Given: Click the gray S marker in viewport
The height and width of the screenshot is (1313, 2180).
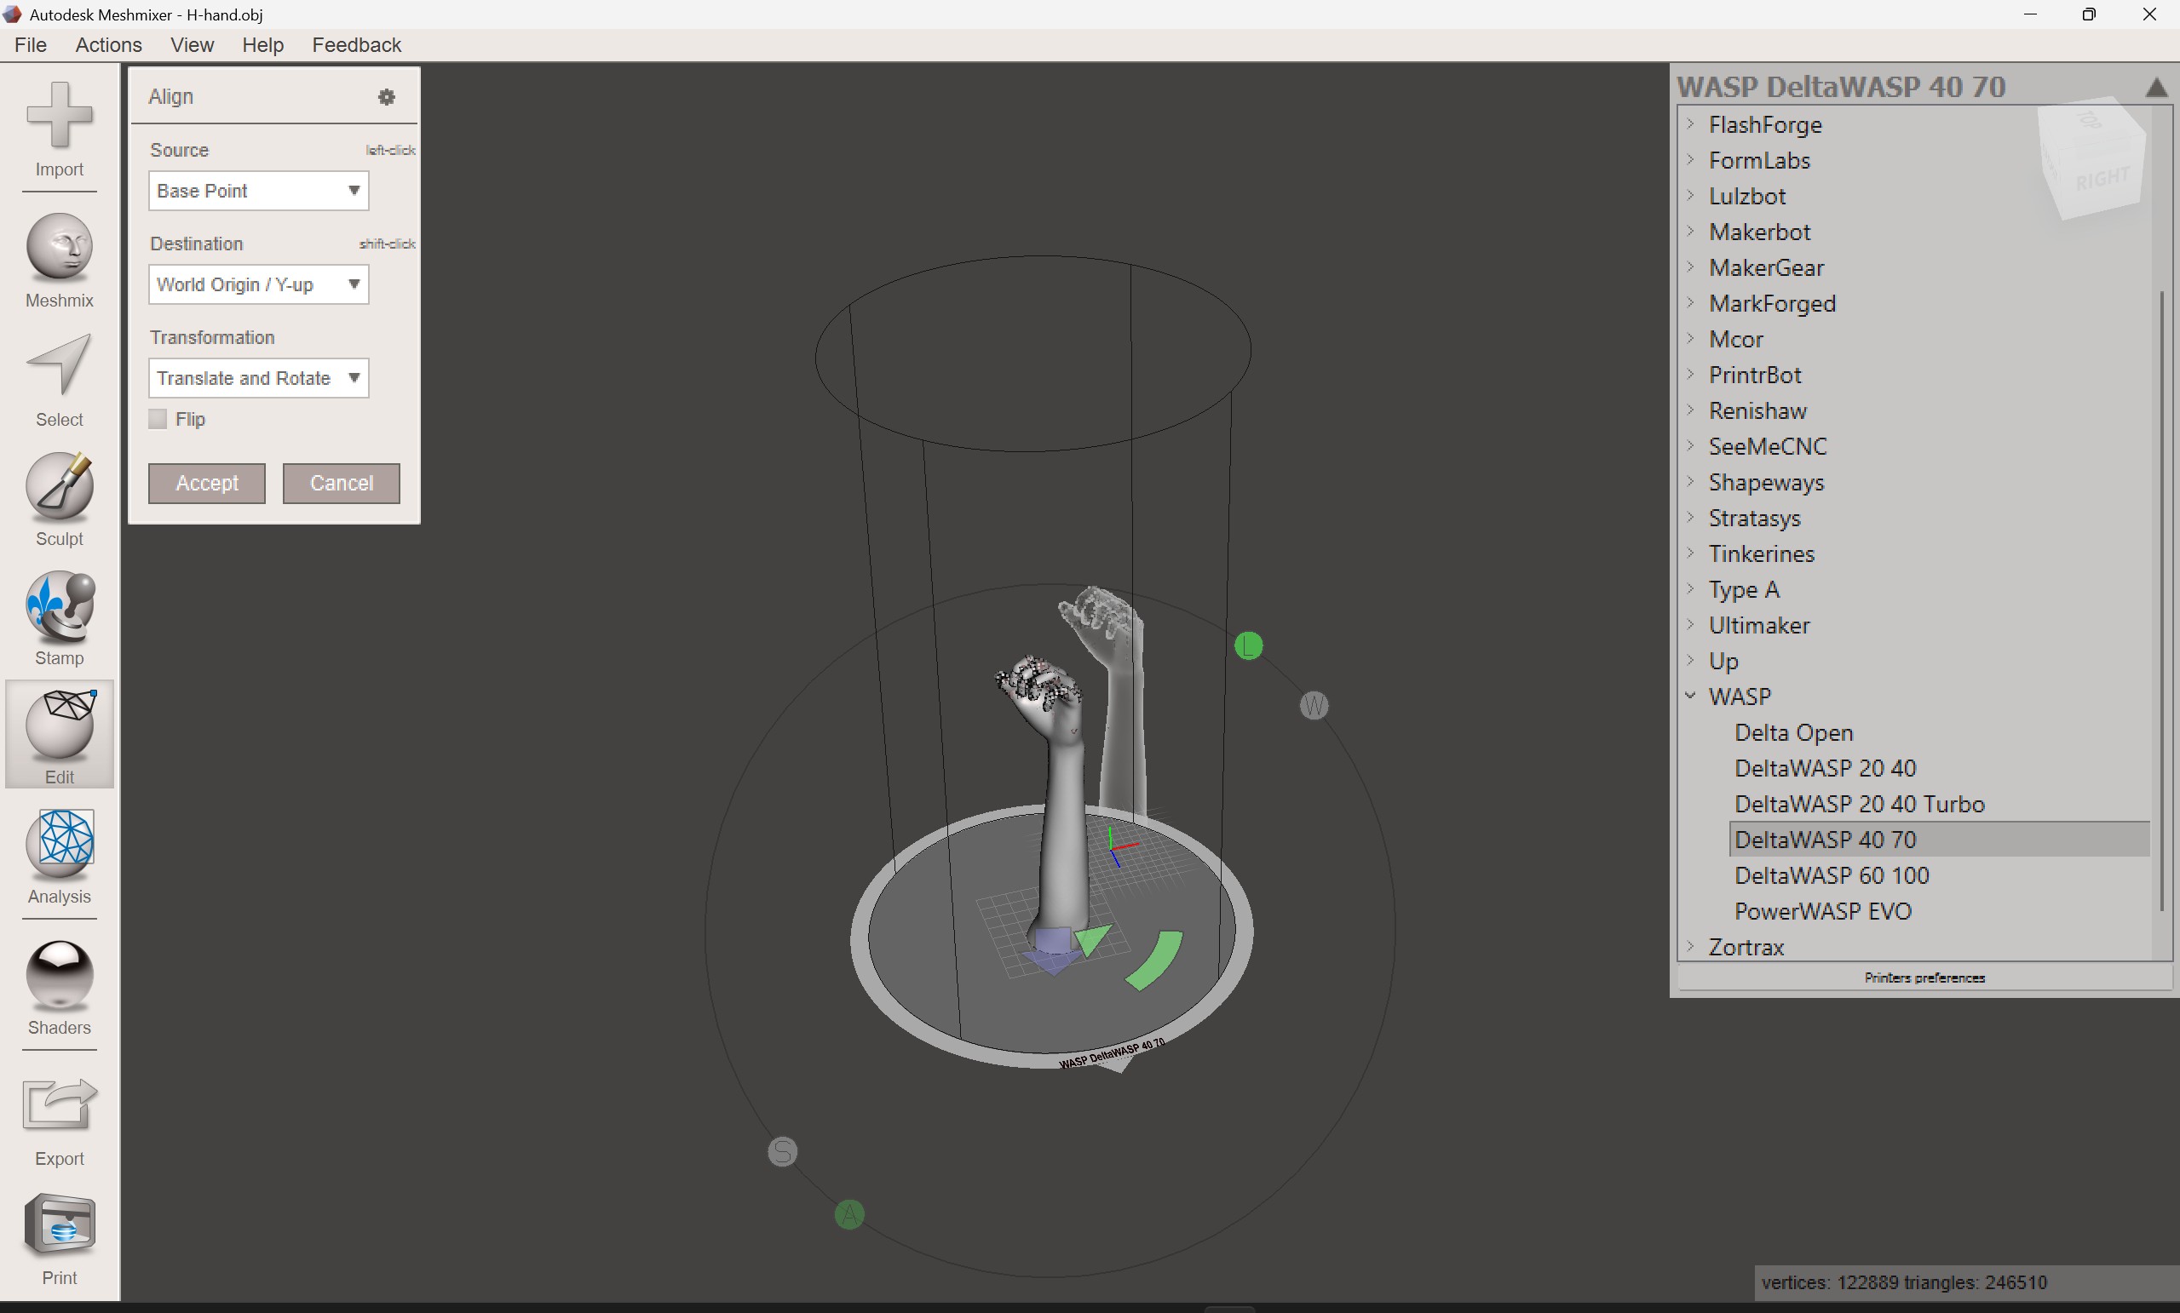Looking at the screenshot, I should pyautogui.click(x=782, y=1151).
